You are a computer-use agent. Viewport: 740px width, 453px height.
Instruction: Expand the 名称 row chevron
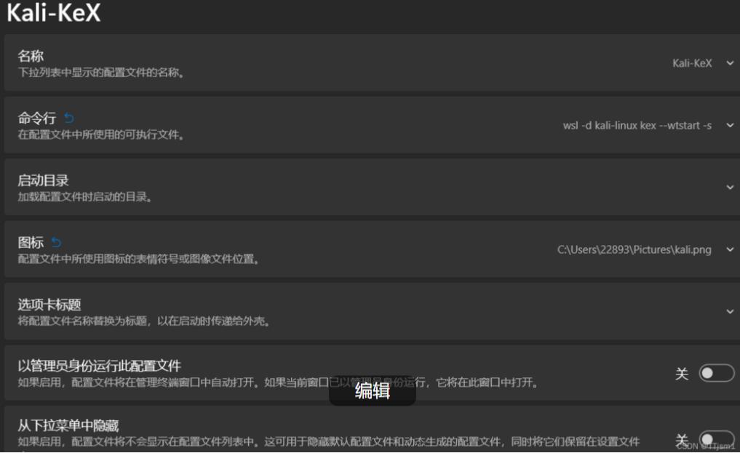[730, 63]
